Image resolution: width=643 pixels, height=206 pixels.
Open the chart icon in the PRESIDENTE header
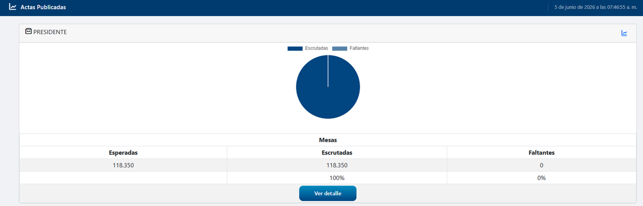(x=624, y=33)
